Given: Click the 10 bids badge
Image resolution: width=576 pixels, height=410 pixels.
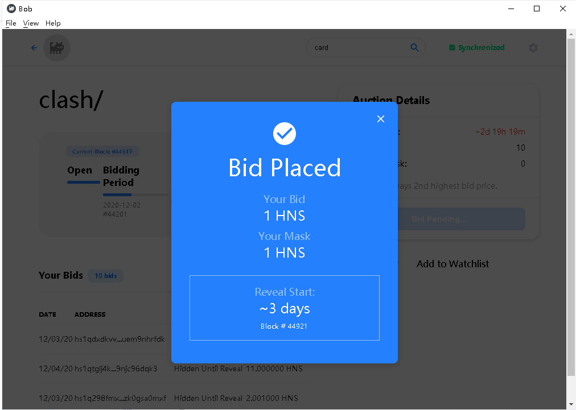Looking at the screenshot, I should (x=106, y=276).
